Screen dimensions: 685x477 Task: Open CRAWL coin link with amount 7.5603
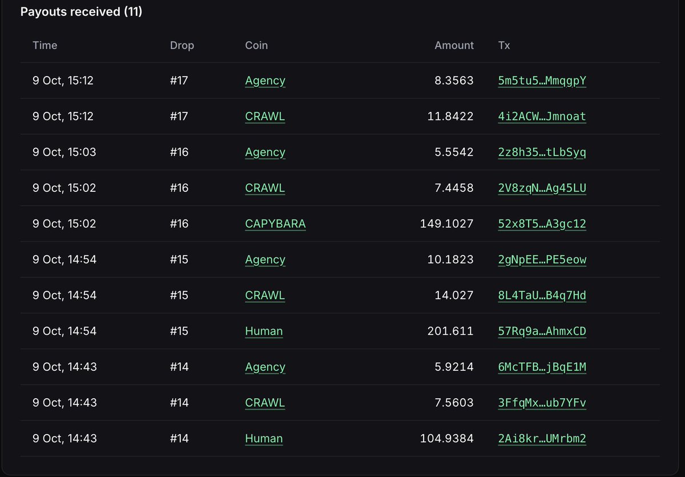pos(265,403)
